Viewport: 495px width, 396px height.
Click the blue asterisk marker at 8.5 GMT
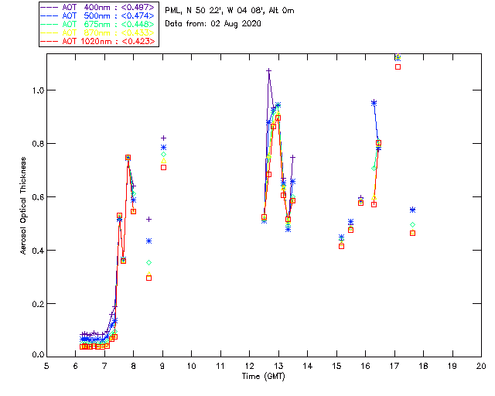pyautogui.click(x=148, y=241)
